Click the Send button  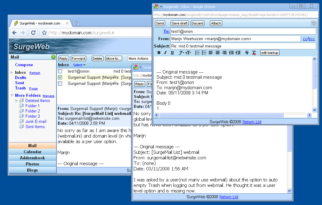[160, 23]
